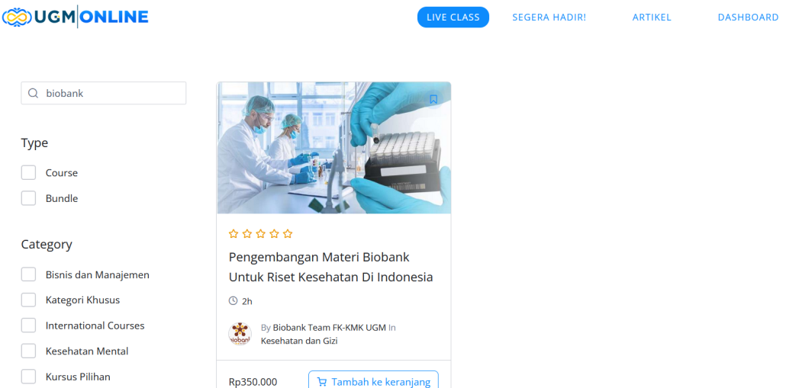Click the shopping cart icon
The height and width of the screenshot is (388, 786).
pyautogui.click(x=322, y=383)
